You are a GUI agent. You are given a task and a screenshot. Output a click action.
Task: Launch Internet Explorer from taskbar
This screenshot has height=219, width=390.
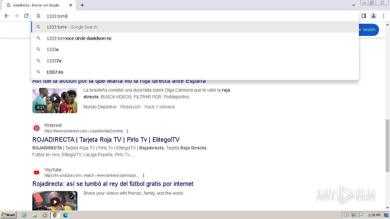[24, 215]
